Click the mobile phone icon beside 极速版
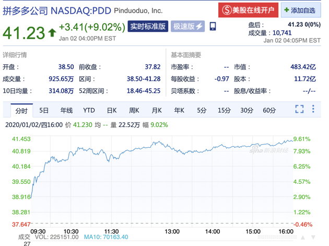This screenshot has height=246, width=329. pyautogui.click(x=213, y=27)
